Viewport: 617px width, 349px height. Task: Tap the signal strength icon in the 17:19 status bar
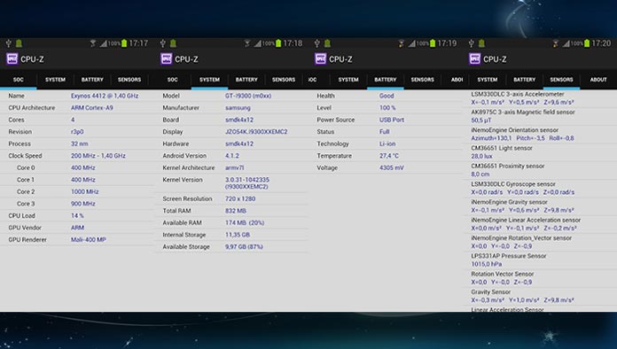point(411,43)
